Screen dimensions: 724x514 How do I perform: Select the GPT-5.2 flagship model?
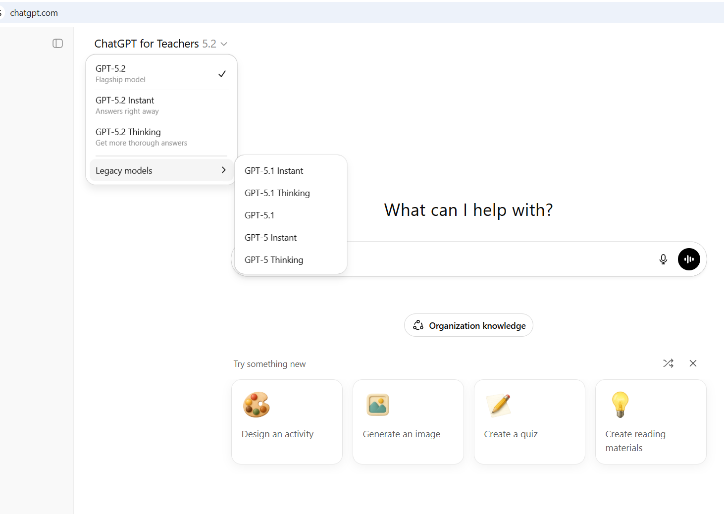point(161,74)
